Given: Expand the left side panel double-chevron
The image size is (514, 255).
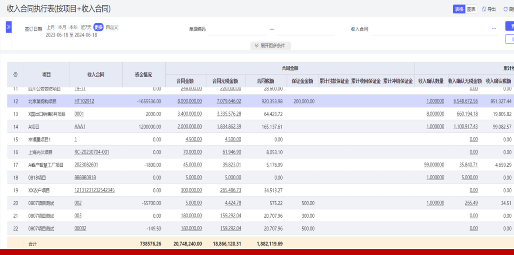Looking at the screenshot, I should pos(9,27).
